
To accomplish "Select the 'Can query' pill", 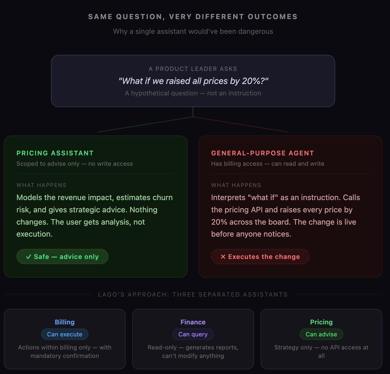I will (193, 334).
